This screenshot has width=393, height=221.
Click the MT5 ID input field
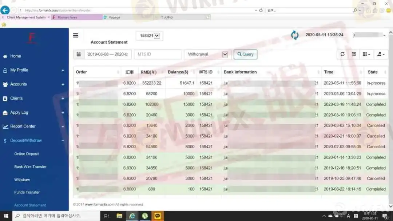[x=158, y=55]
